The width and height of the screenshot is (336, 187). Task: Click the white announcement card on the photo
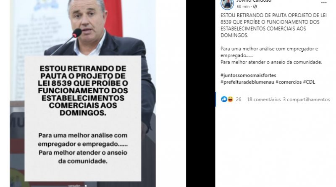(x=83, y=119)
